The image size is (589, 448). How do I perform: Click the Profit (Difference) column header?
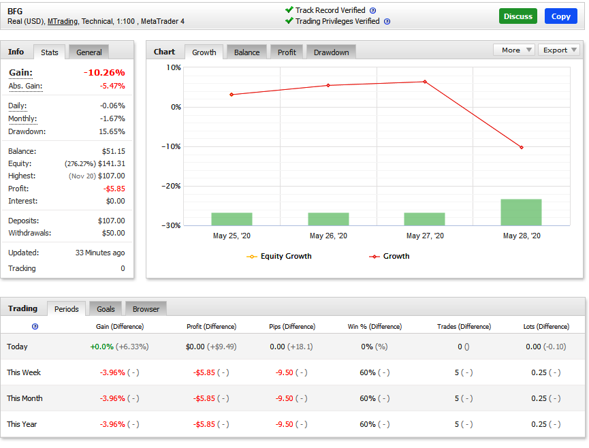click(x=212, y=327)
